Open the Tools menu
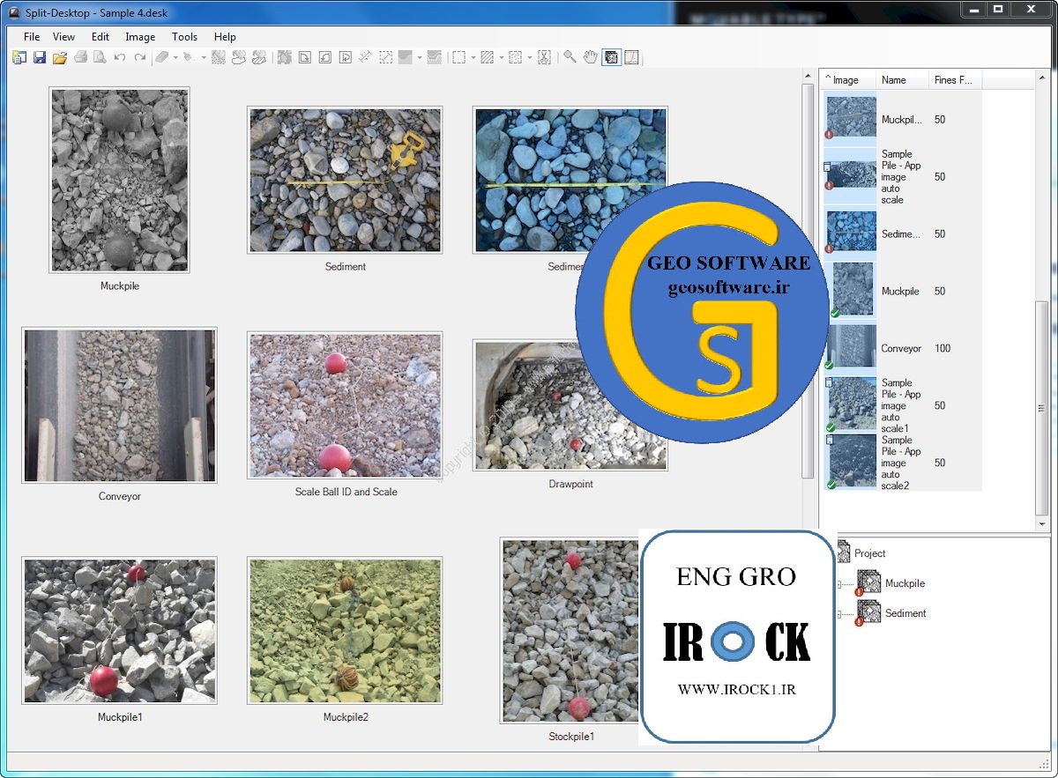The image size is (1058, 778). (184, 37)
